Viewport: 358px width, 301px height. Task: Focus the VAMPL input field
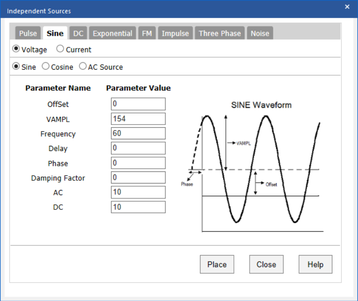(x=138, y=119)
